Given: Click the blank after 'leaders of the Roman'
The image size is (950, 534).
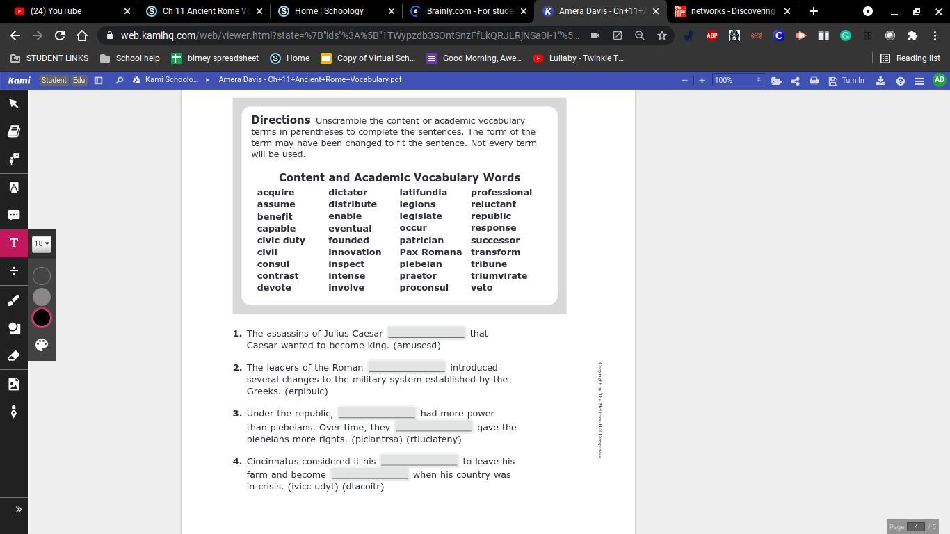Looking at the screenshot, I should (406, 367).
